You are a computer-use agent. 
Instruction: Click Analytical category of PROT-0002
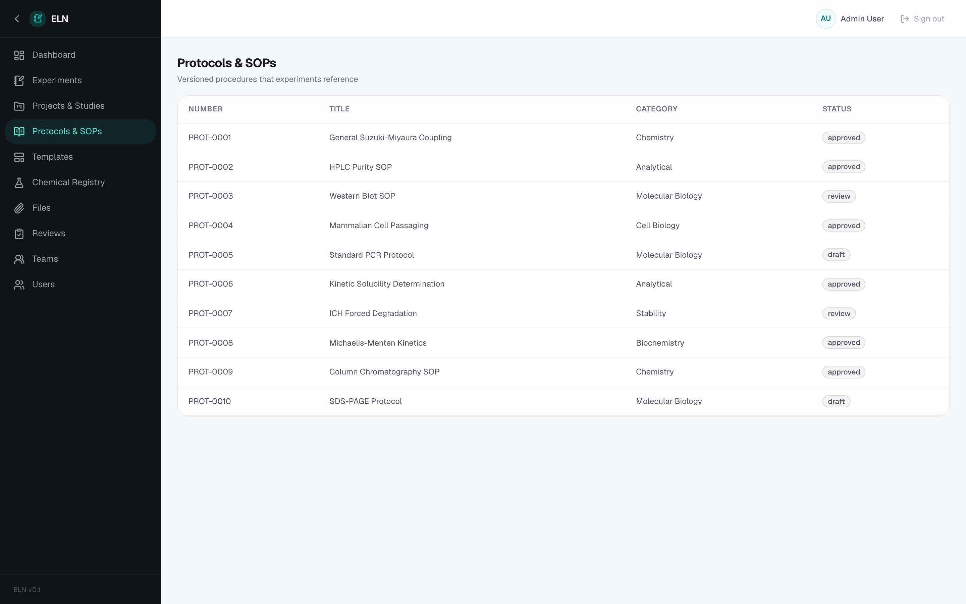(x=653, y=167)
